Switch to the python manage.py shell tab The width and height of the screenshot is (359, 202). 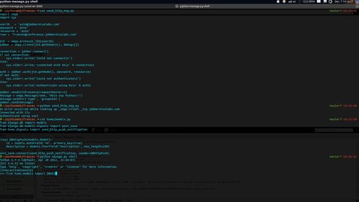(x=195, y=6)
